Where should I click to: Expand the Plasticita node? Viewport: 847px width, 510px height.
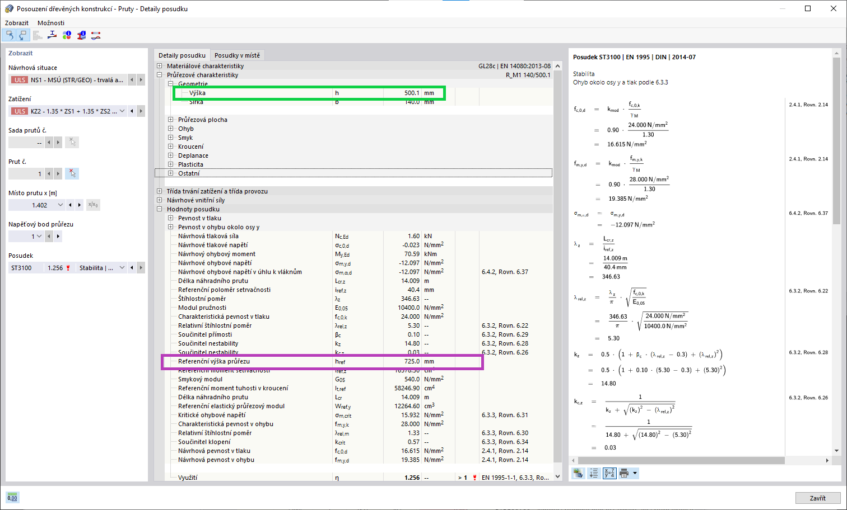point(171,164)
